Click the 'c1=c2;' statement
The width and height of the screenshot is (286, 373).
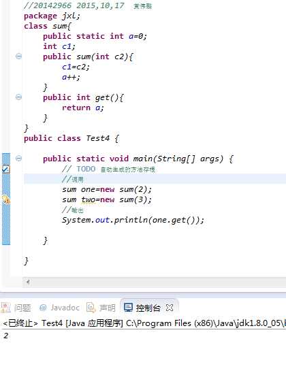76,67
